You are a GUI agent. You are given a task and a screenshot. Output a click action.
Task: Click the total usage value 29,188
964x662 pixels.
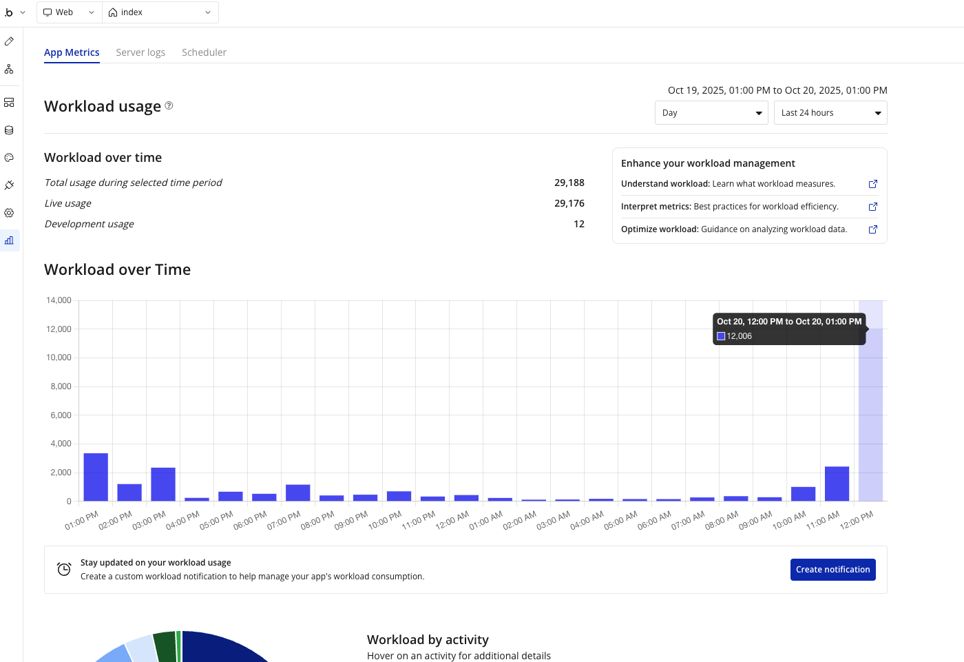[x=569, y=183]
